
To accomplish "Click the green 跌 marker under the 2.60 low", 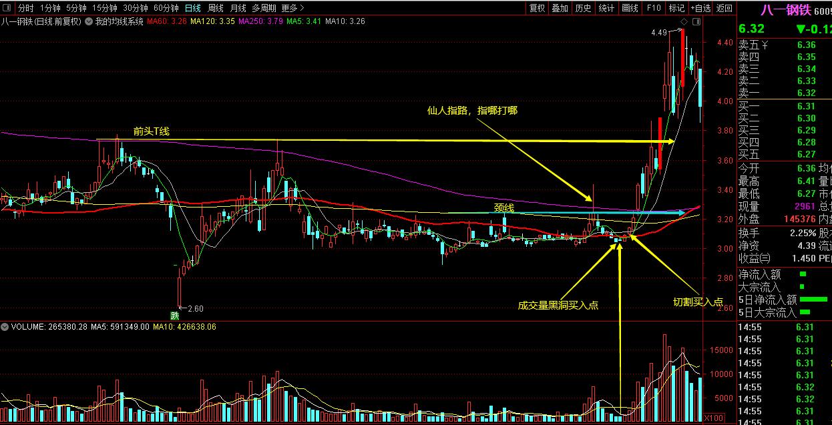I will pyautogui.click(x=175, y=316).
